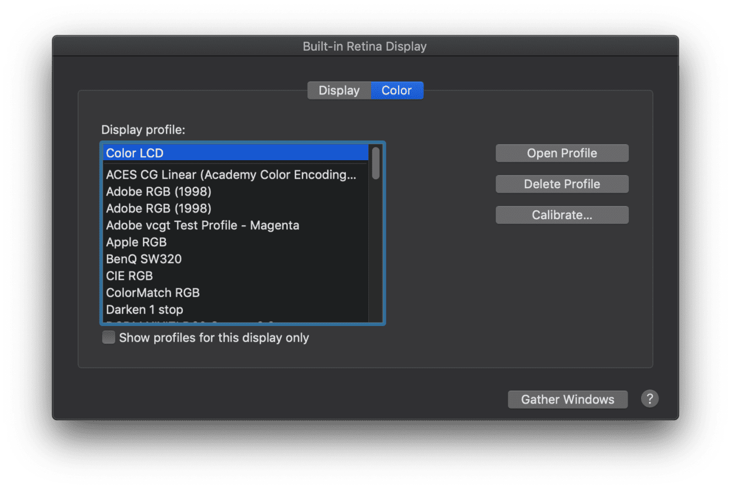Click the partially visible profile below Darken 1 stop
Viewport: 731px width, 489px height.
[x=225, y=322]
